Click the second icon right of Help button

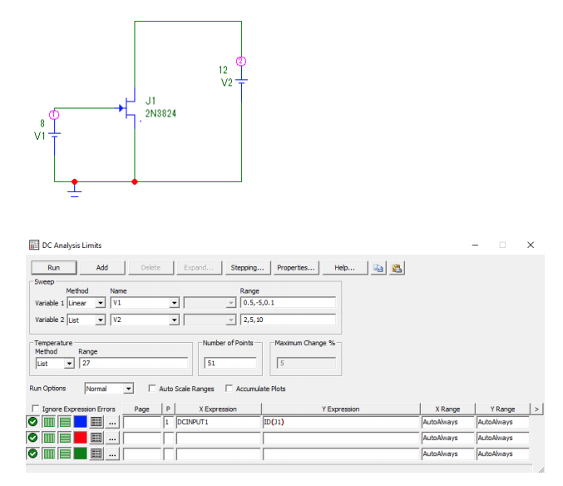point(397,268)
